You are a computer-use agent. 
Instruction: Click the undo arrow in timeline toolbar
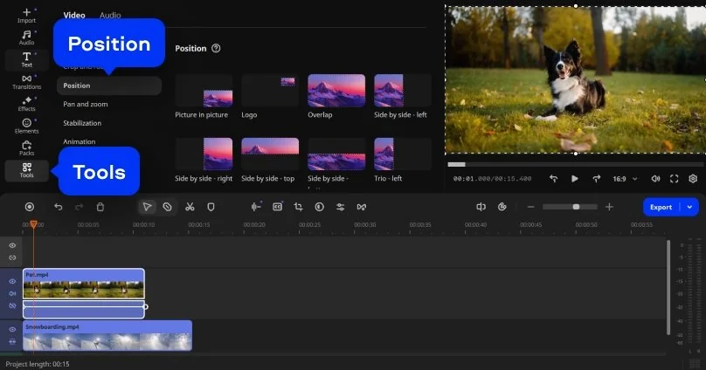coord(59,207)
